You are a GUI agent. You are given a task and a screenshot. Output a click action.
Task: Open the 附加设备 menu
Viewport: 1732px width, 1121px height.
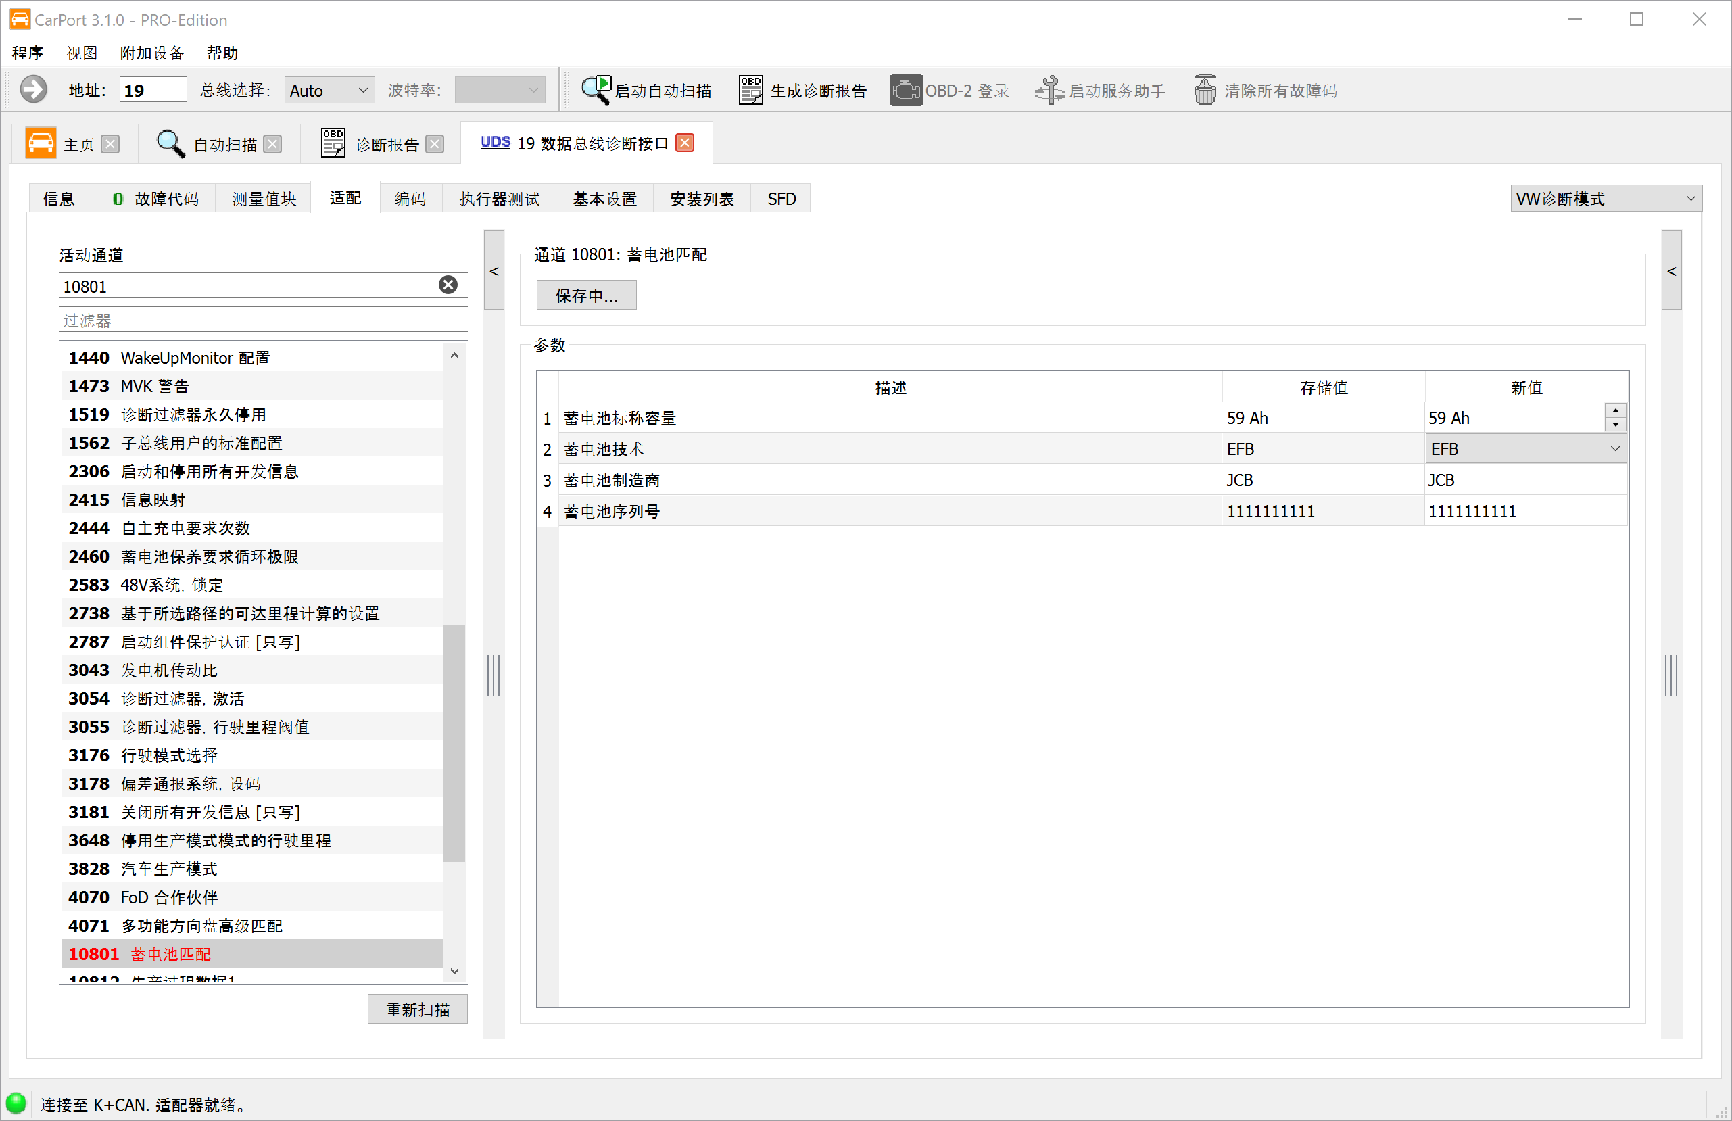[x=151, y=53]
